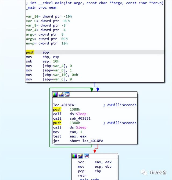This screenshot has height=180, width=172.
Task: Select argc= dword ptr 8 declaration
Action: [45, 34]
